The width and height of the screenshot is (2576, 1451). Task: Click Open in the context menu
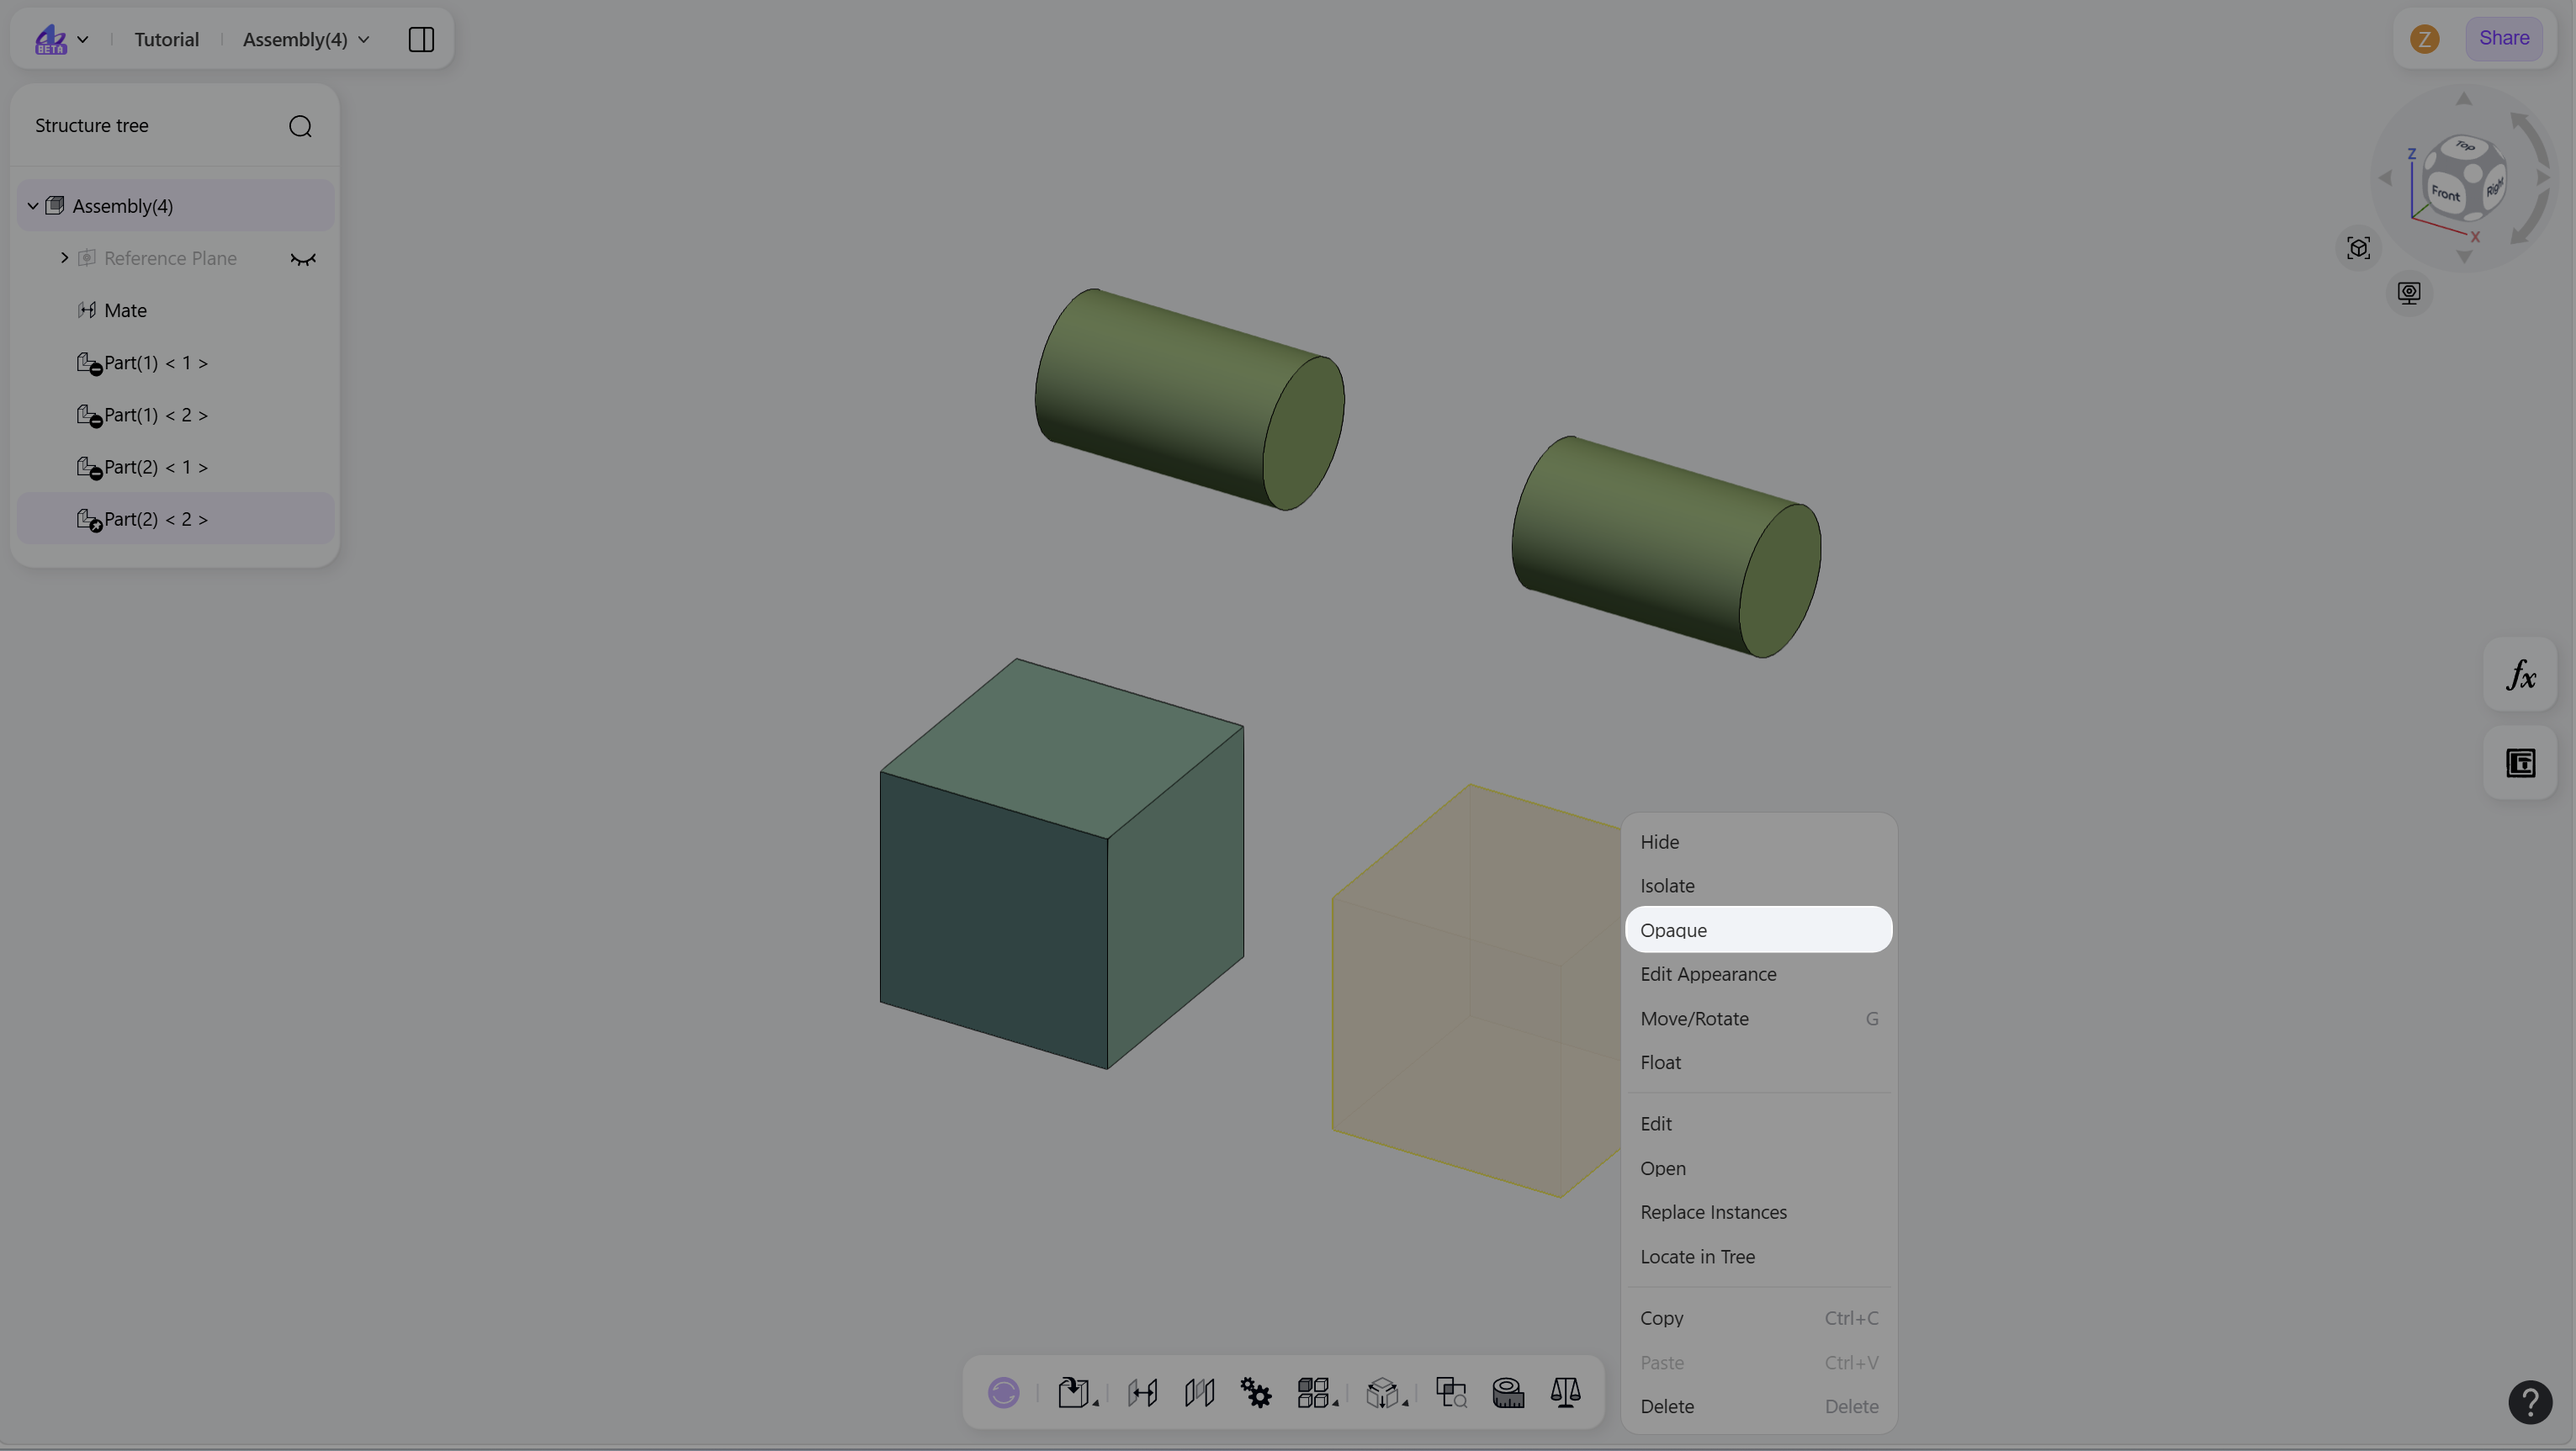click(x=1758, y=1168)
